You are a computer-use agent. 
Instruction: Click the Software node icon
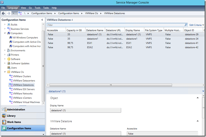pyautogui.click(x=9, y=59)
